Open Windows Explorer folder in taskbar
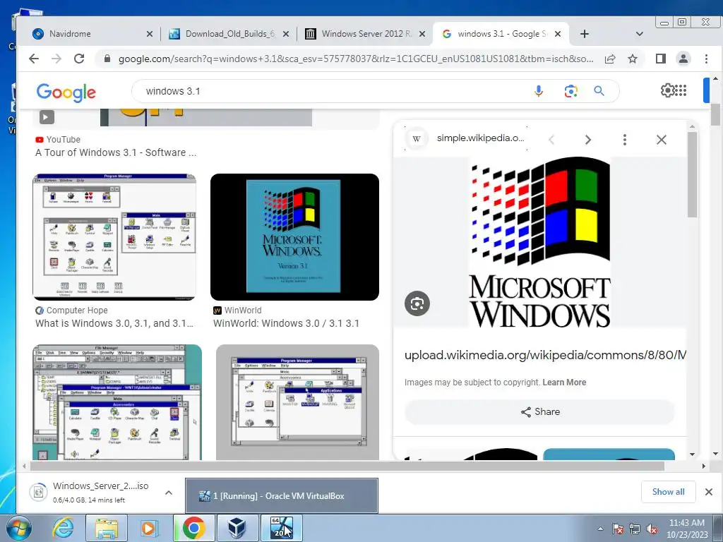Screen dimensions: 723x542 click(x=106, y=528)
